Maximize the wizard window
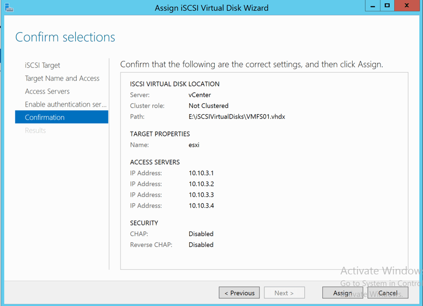The image size is (423, 306). pyautogui.click(x=387, y=6)
